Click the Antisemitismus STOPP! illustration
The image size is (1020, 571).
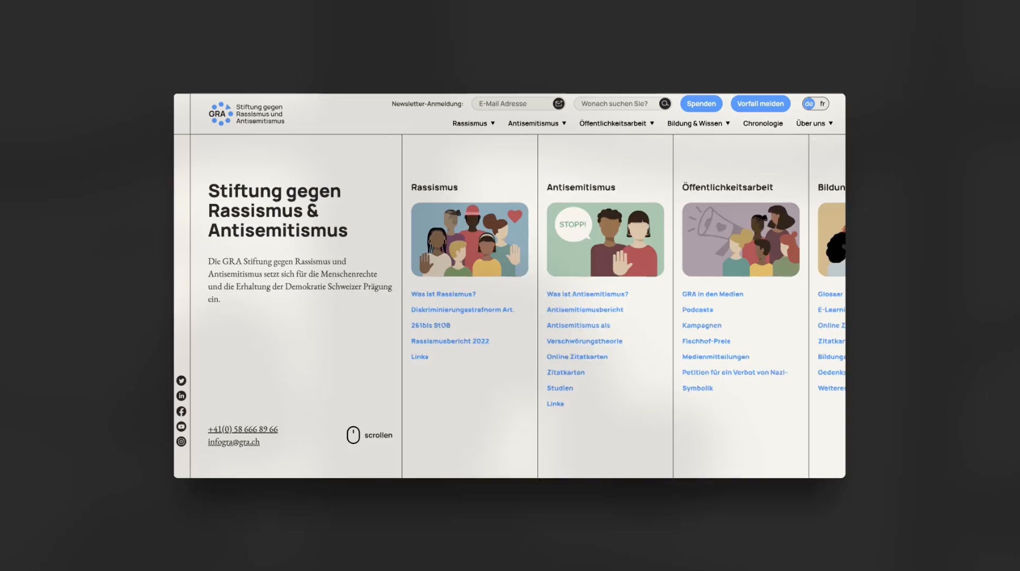point(605,239)
